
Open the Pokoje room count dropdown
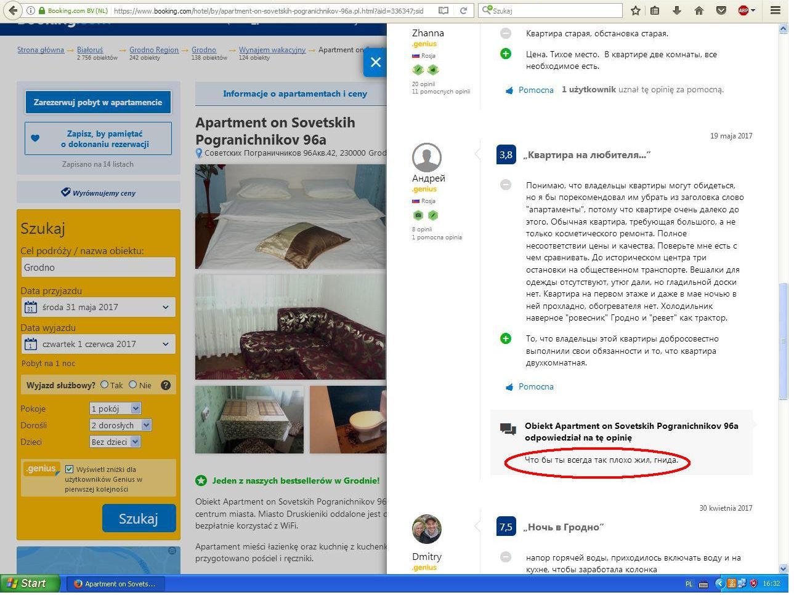(x=115, y=409)
